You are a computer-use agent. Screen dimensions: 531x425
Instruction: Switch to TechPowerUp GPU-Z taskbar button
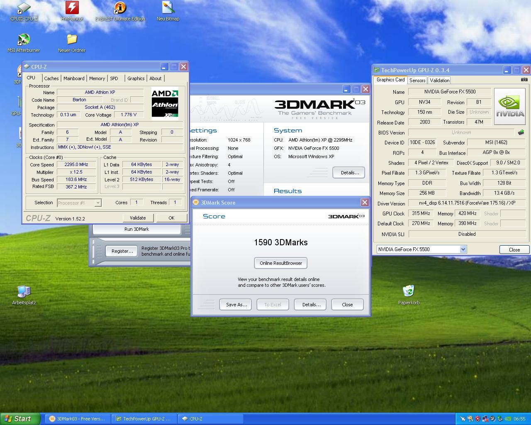145,419
